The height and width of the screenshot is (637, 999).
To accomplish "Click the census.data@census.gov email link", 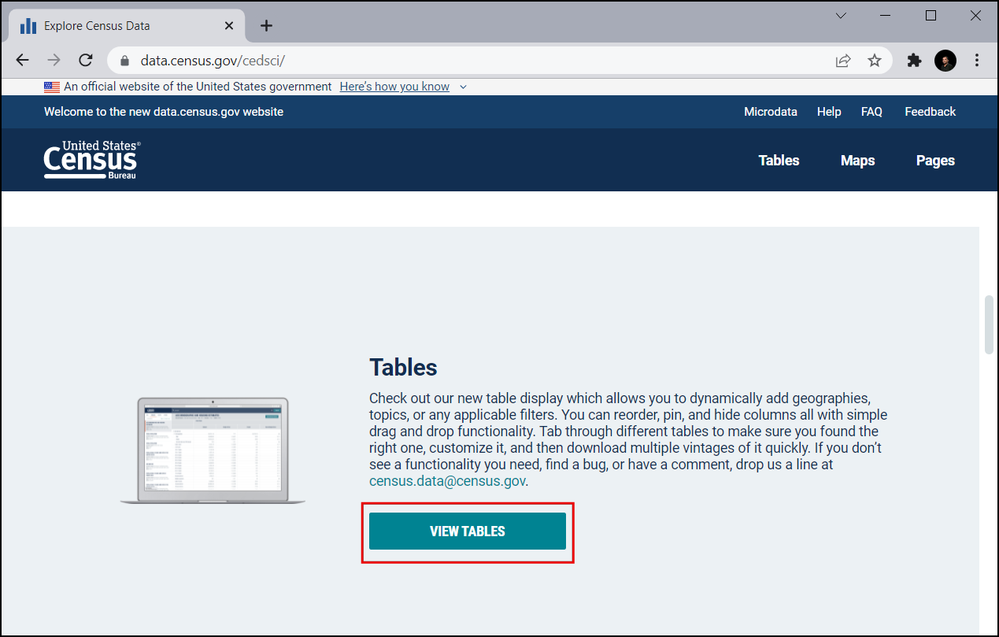I will [x=446, y=481].
